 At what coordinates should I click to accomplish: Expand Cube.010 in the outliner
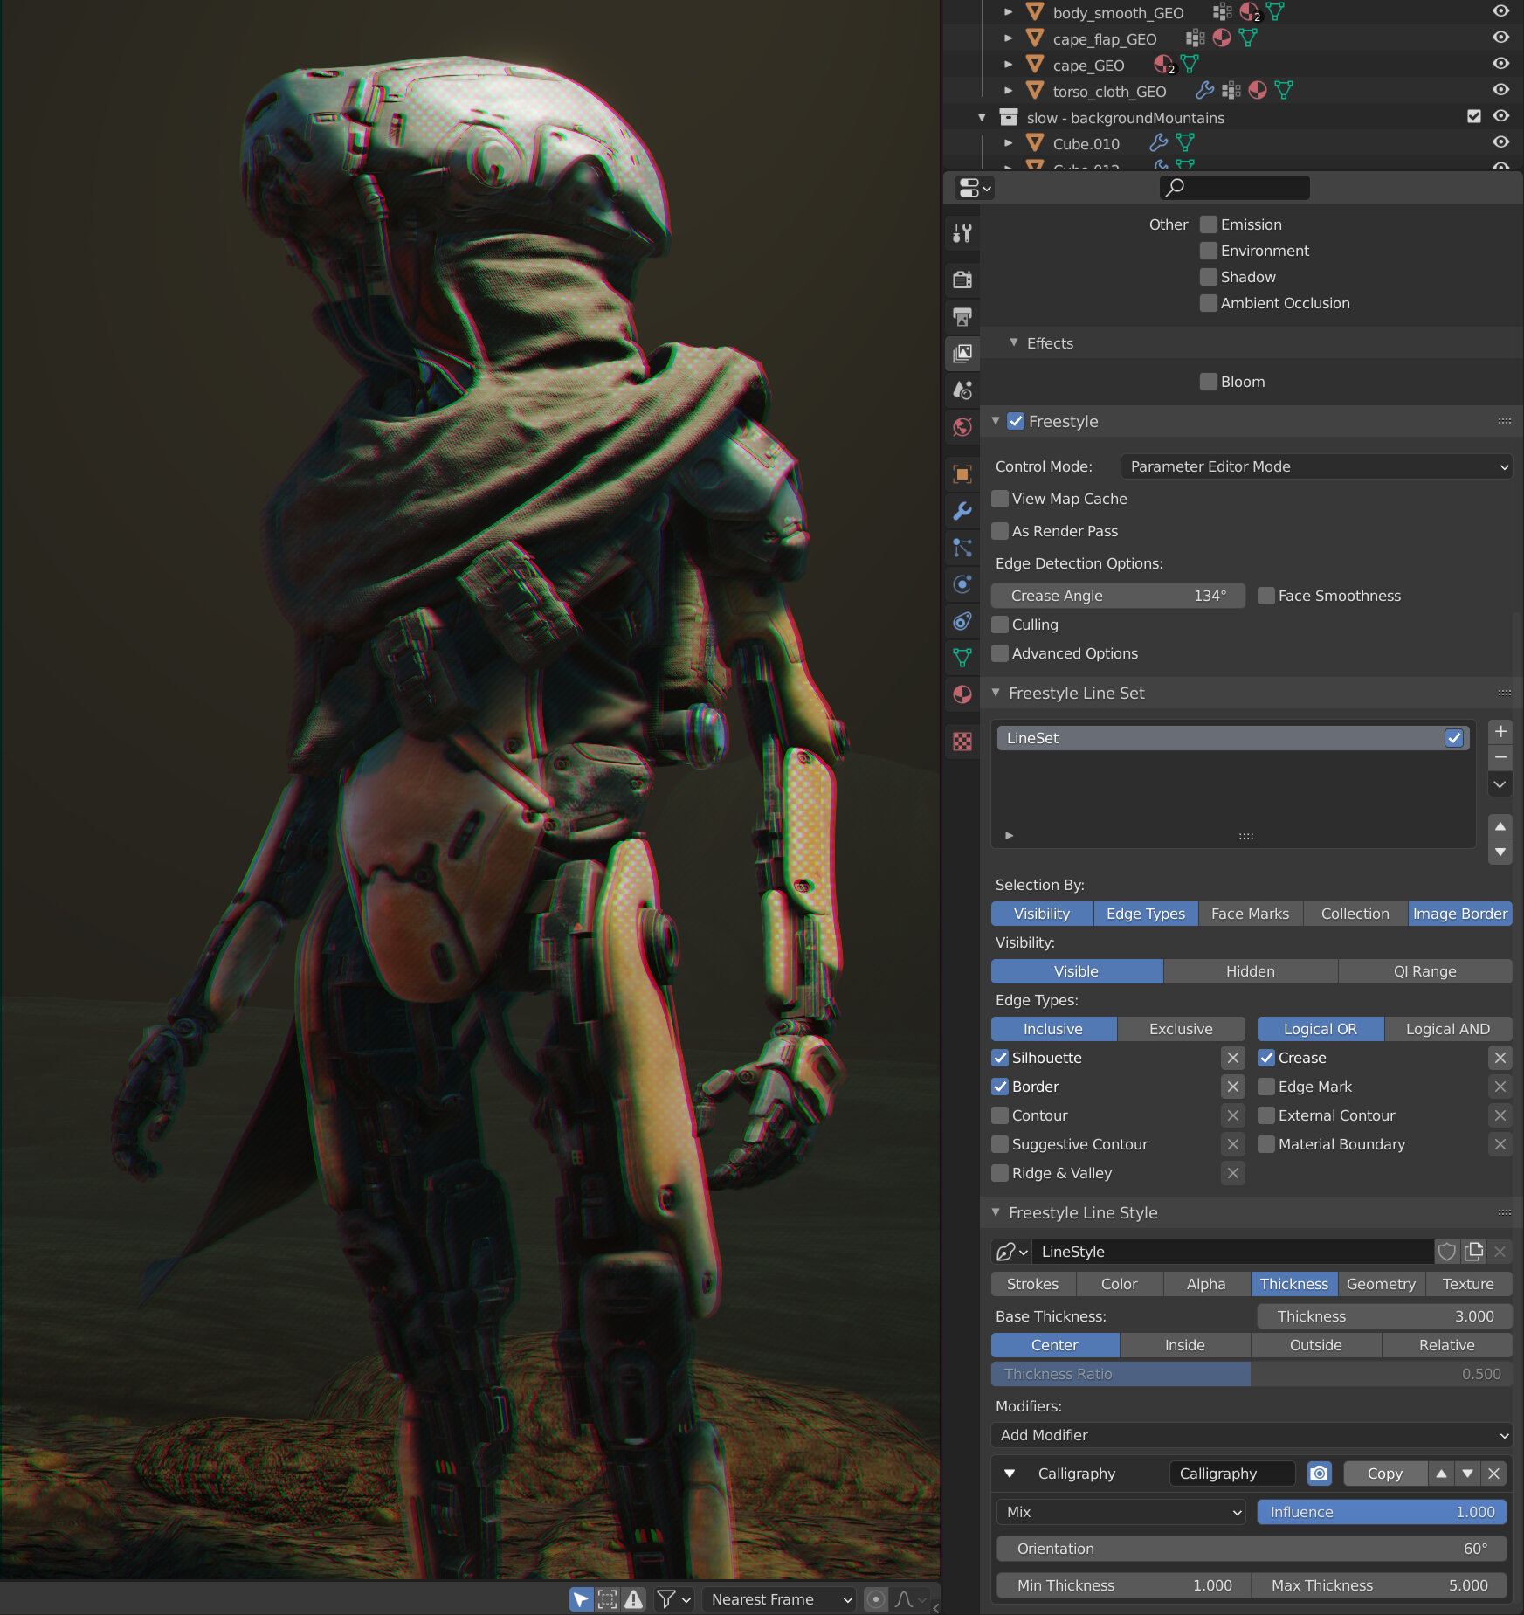click(1008, 143)
